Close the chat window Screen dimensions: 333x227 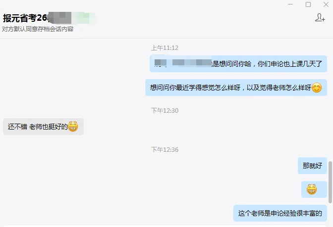coord(326,4)
